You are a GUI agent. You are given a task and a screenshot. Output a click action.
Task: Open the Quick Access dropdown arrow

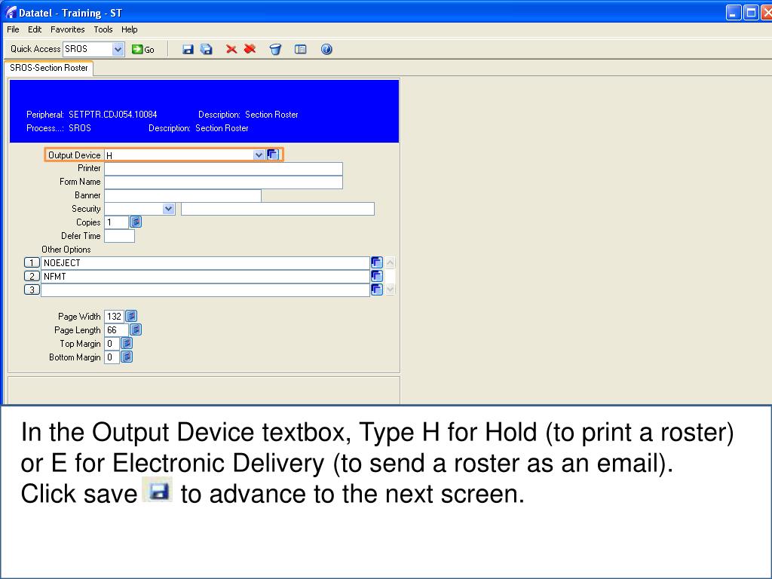tap(118, 49)
